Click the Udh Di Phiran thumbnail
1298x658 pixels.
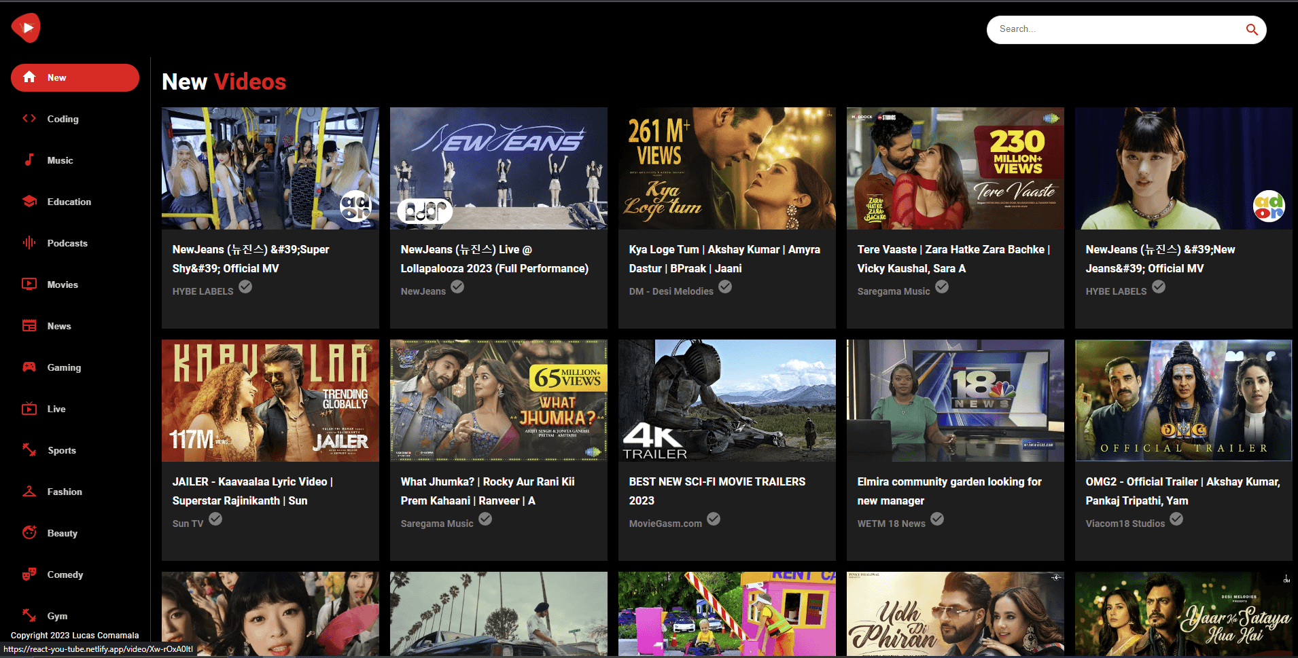click(x=955, y=614)
